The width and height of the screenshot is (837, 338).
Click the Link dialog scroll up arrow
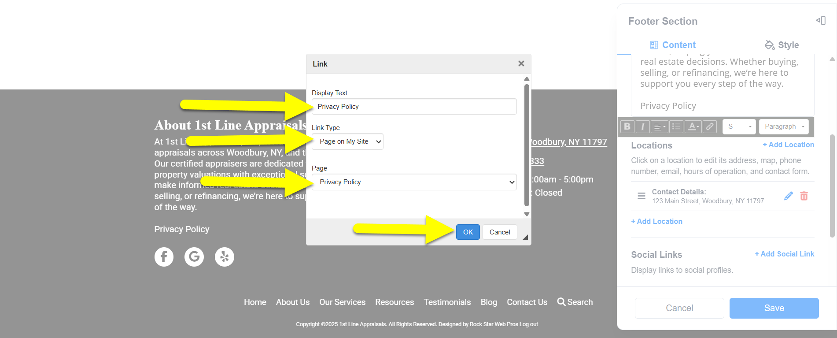[527, 79]
